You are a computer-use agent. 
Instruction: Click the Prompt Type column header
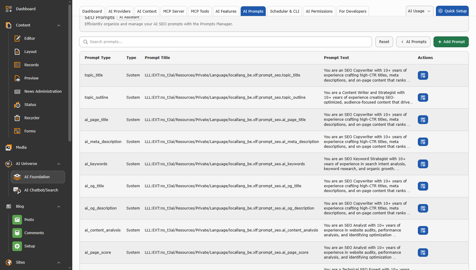click(98, 58)
